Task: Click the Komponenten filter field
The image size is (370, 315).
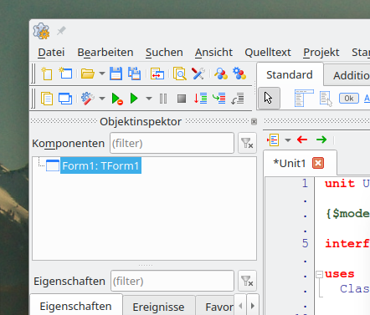Action: 172,143
